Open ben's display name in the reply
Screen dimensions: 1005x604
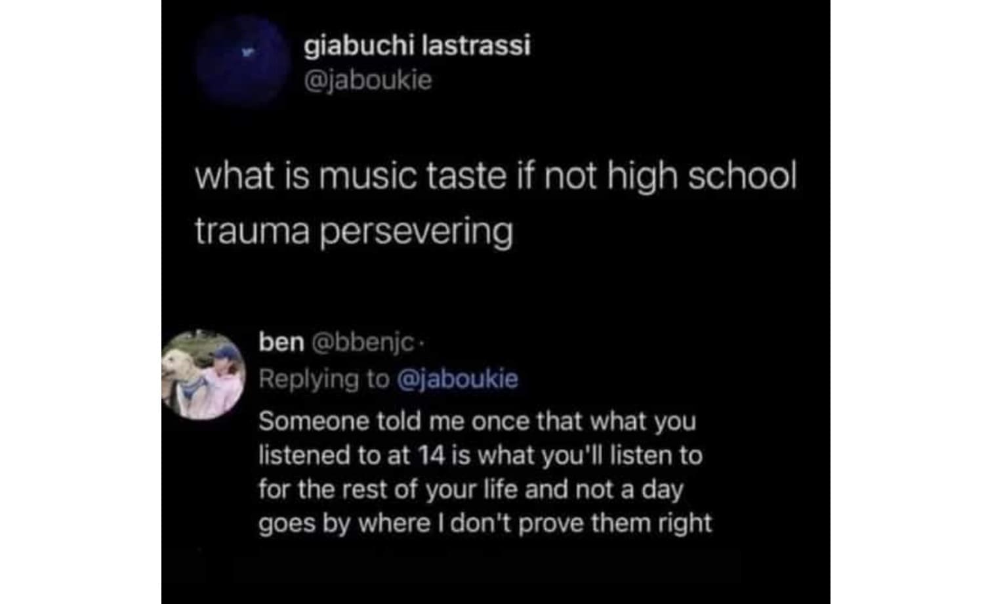(x=281, y=342)
